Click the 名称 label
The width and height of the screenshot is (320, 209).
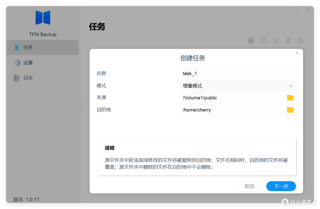tap(101, 73)
